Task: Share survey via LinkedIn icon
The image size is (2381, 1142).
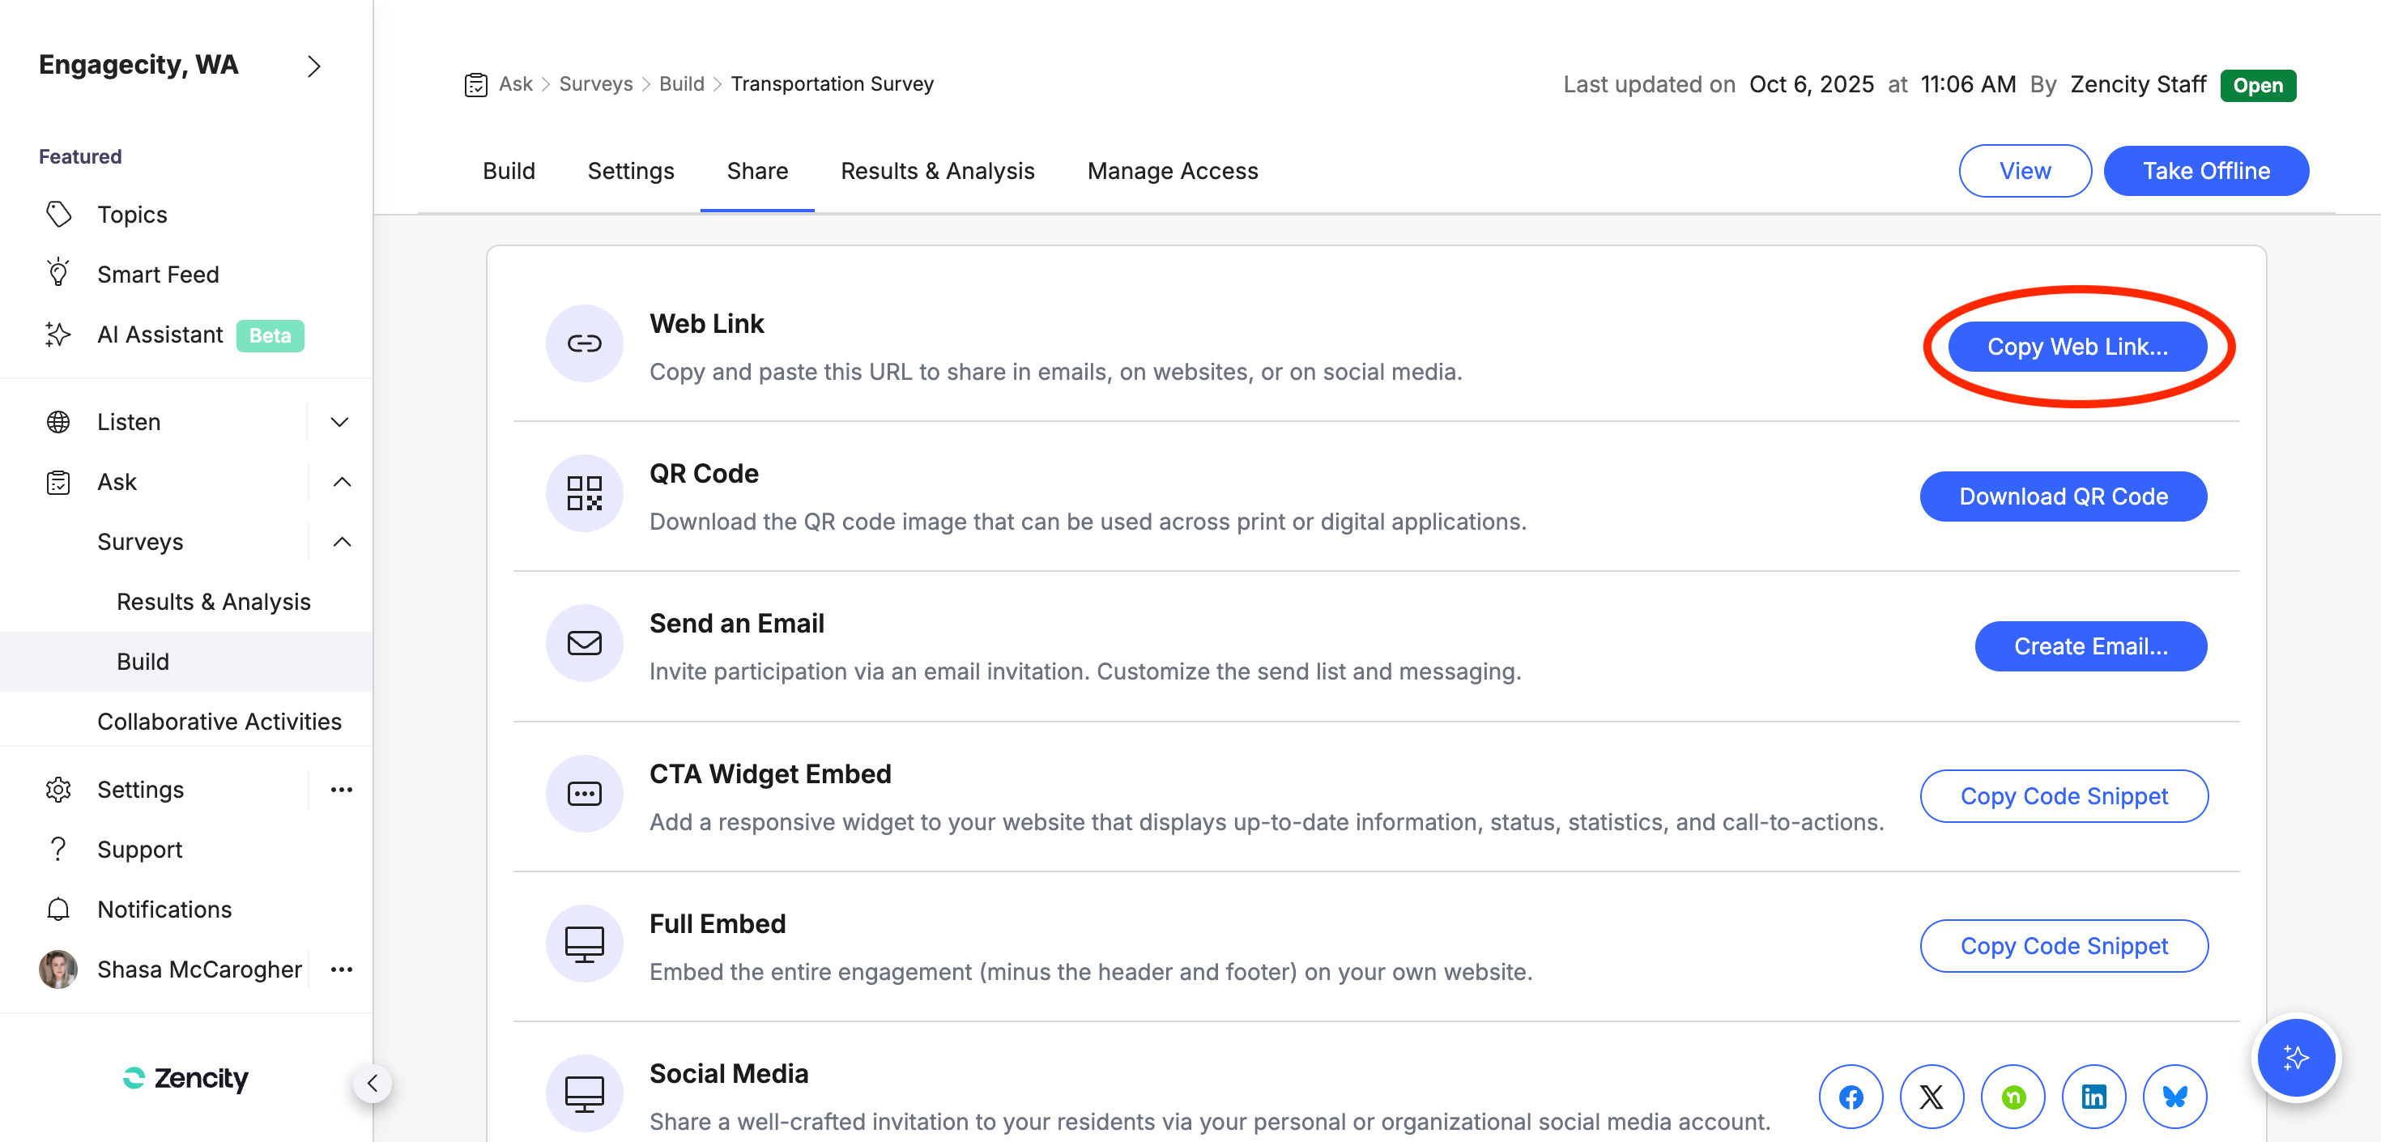Action: [x=2093, y=1097]
